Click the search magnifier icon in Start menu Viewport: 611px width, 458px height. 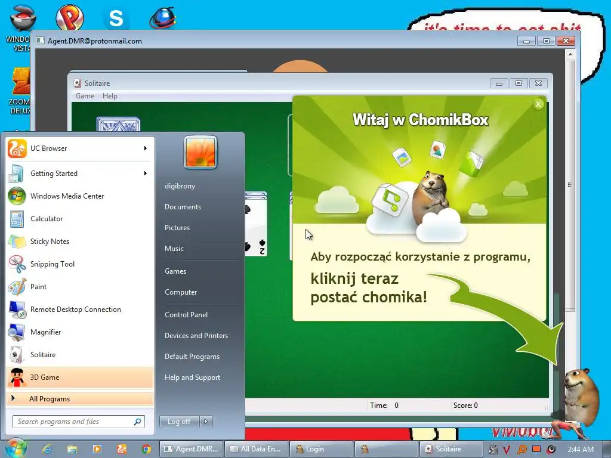tap(138, 422)
